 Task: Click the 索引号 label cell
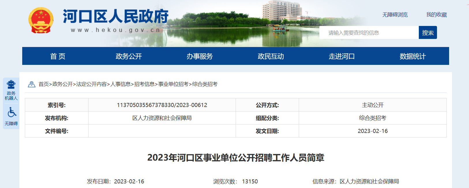57,105
